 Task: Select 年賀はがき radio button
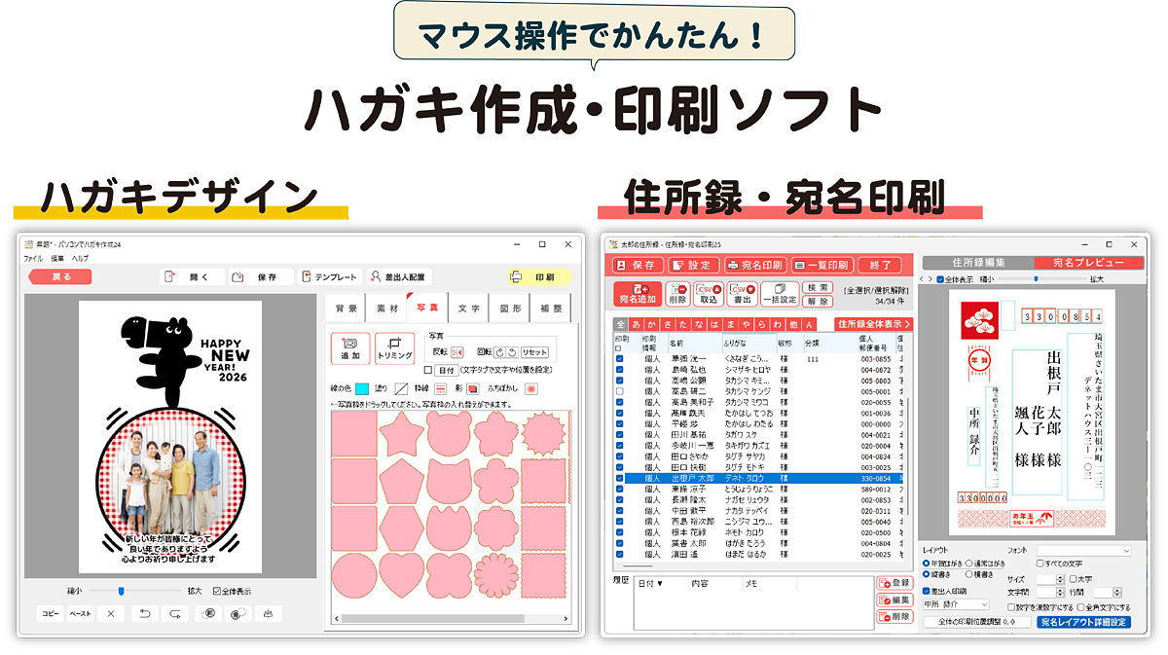point(926,563)
